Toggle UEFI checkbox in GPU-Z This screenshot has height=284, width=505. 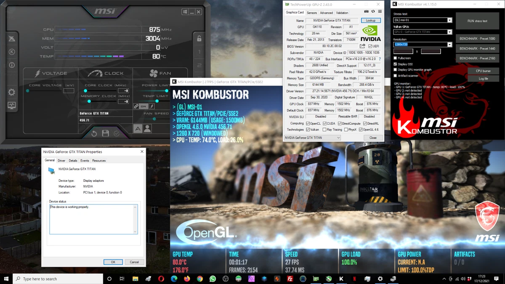370,46
